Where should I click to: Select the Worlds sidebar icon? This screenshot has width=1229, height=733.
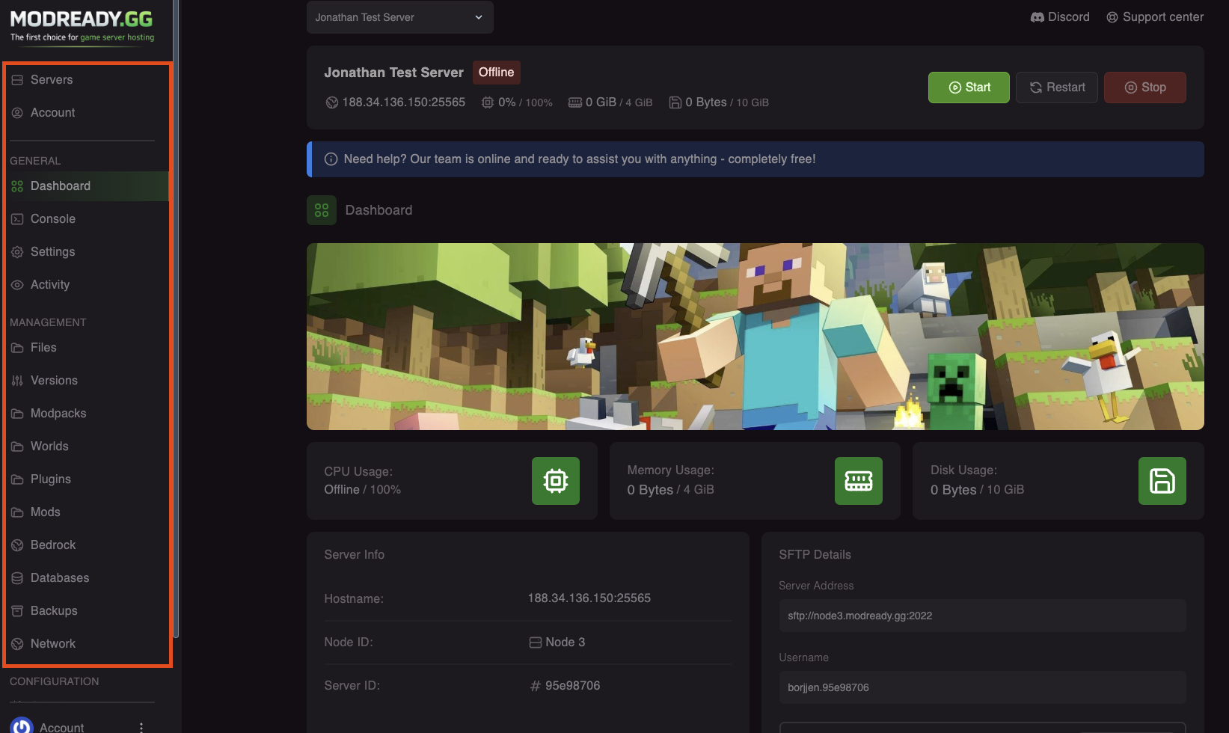click(17, 446)
